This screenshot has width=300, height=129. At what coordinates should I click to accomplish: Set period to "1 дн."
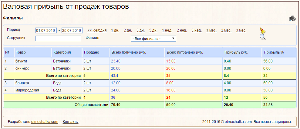[115, 30]
